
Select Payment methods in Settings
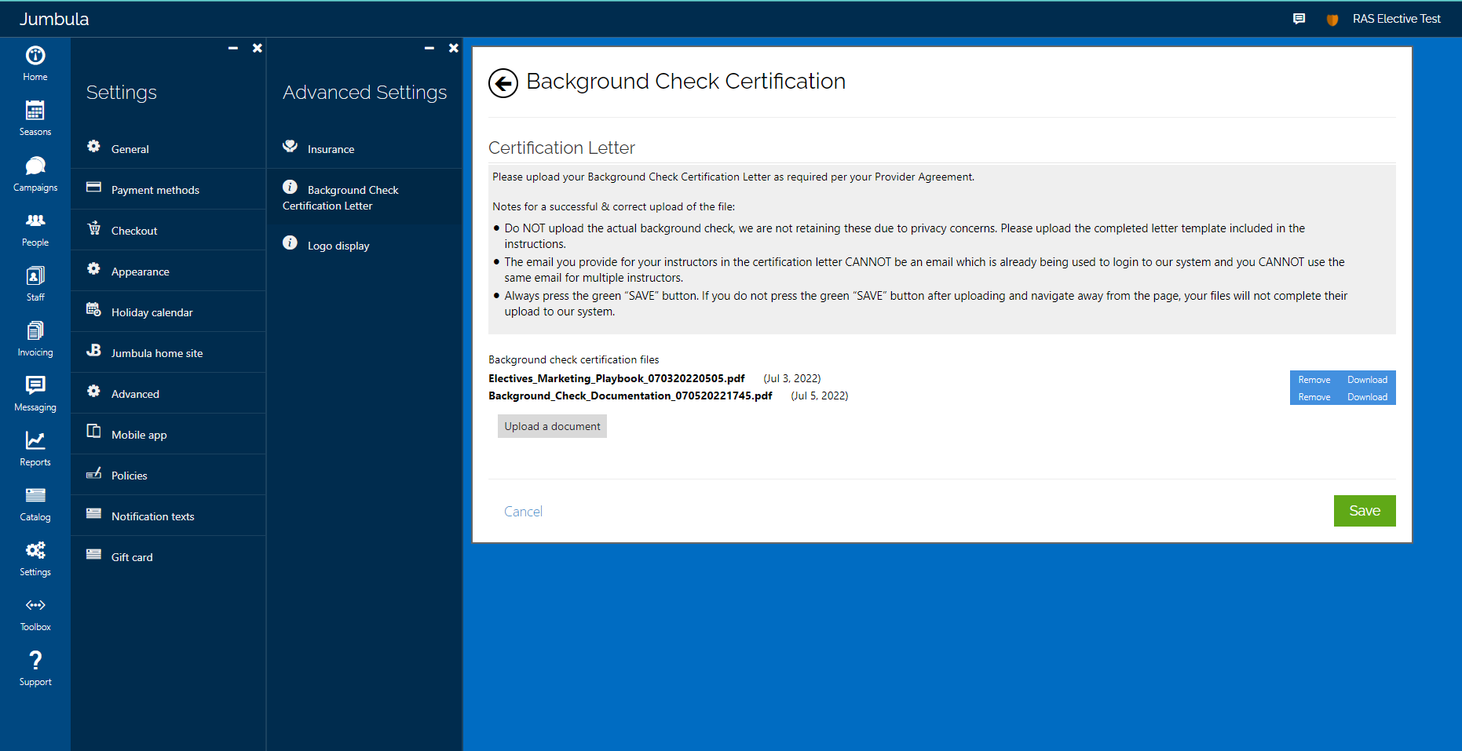tap(155, 190)
